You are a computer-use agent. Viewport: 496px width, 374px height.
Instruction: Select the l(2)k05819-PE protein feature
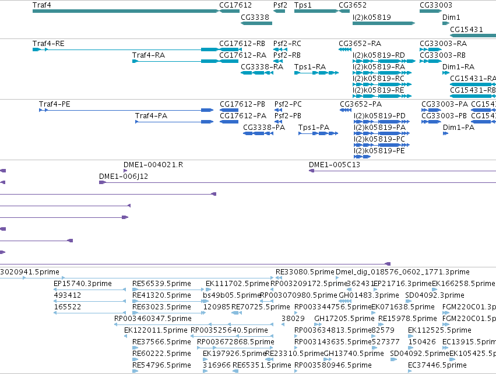(x=362, y=157)
